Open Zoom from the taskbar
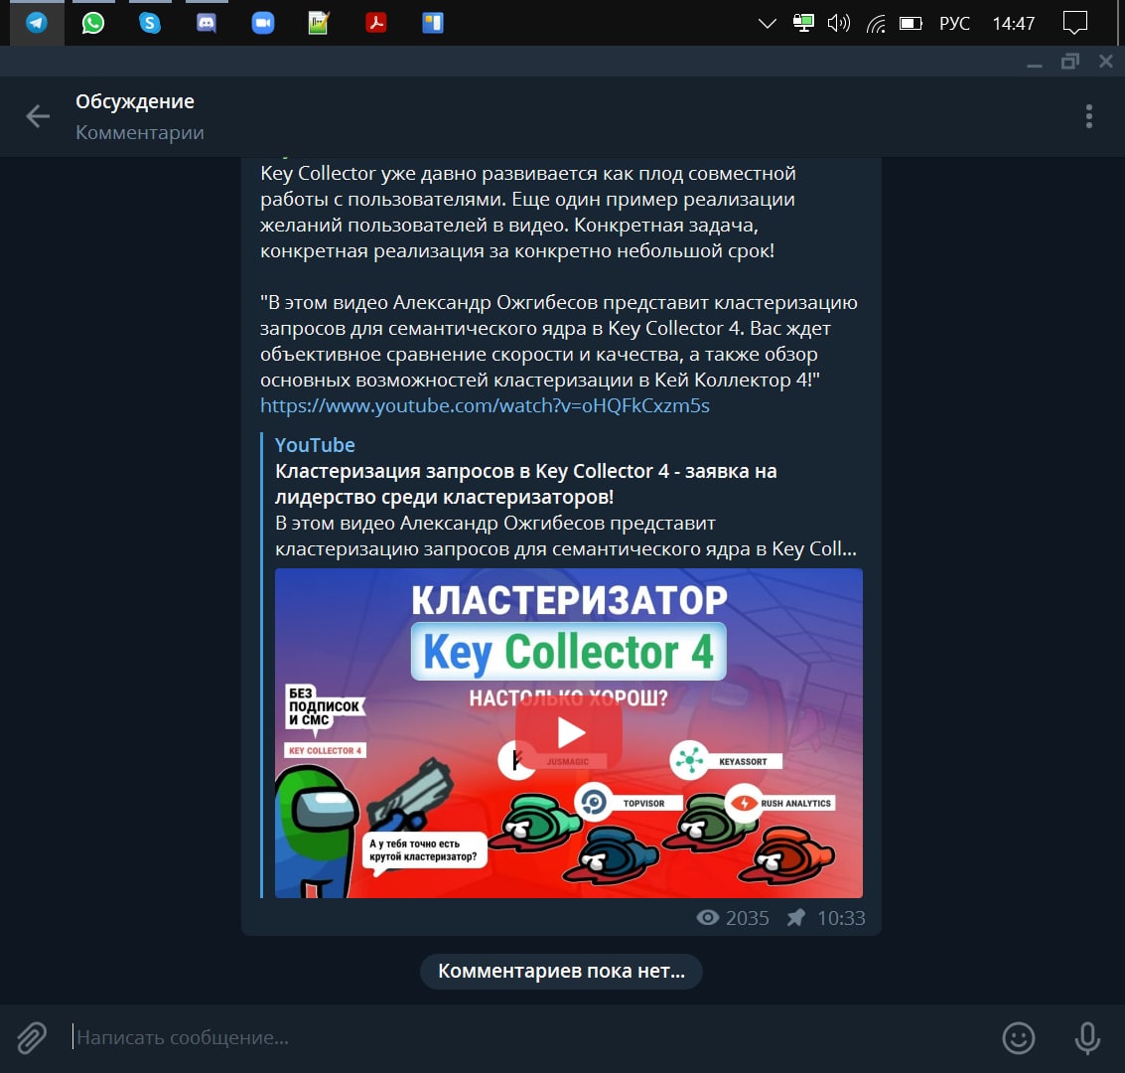Image resolution: width=1125 pixels, height=1073 pixels. click(x=263, y=23)
